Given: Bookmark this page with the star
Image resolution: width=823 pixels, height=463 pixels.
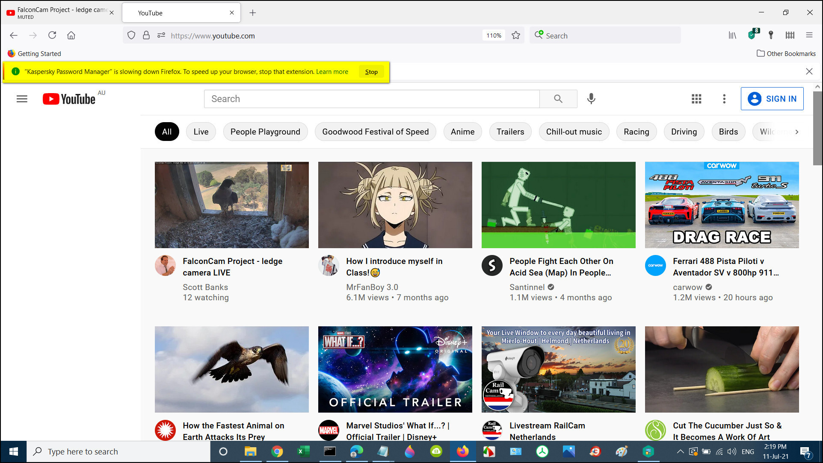Looking at the screenshot, I should coord(515,35).
